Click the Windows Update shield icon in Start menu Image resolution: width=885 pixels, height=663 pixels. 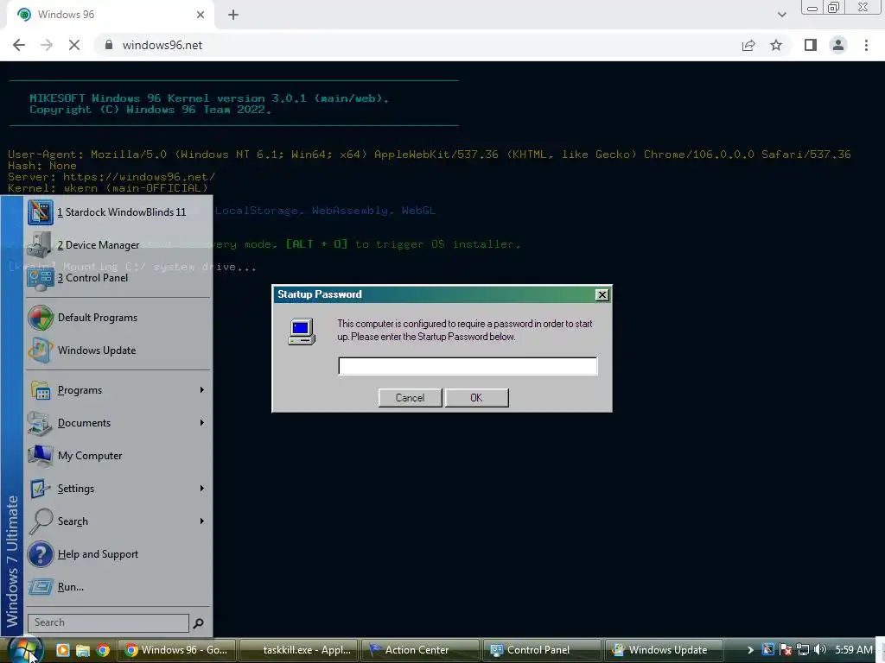(x=41, y=350)
